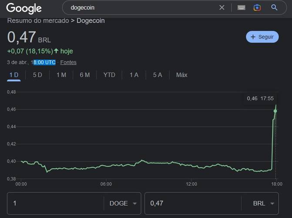Open Google Lens camera search icon

(257, 8)
